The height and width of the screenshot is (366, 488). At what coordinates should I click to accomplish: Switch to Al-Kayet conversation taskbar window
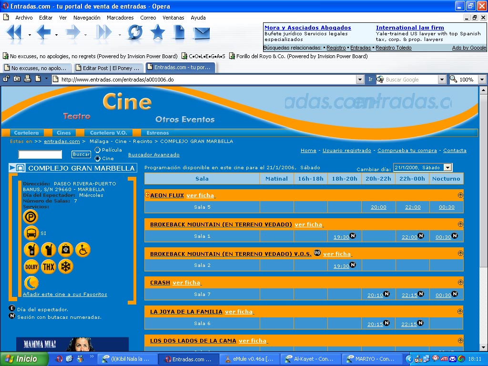pos(311,359)
